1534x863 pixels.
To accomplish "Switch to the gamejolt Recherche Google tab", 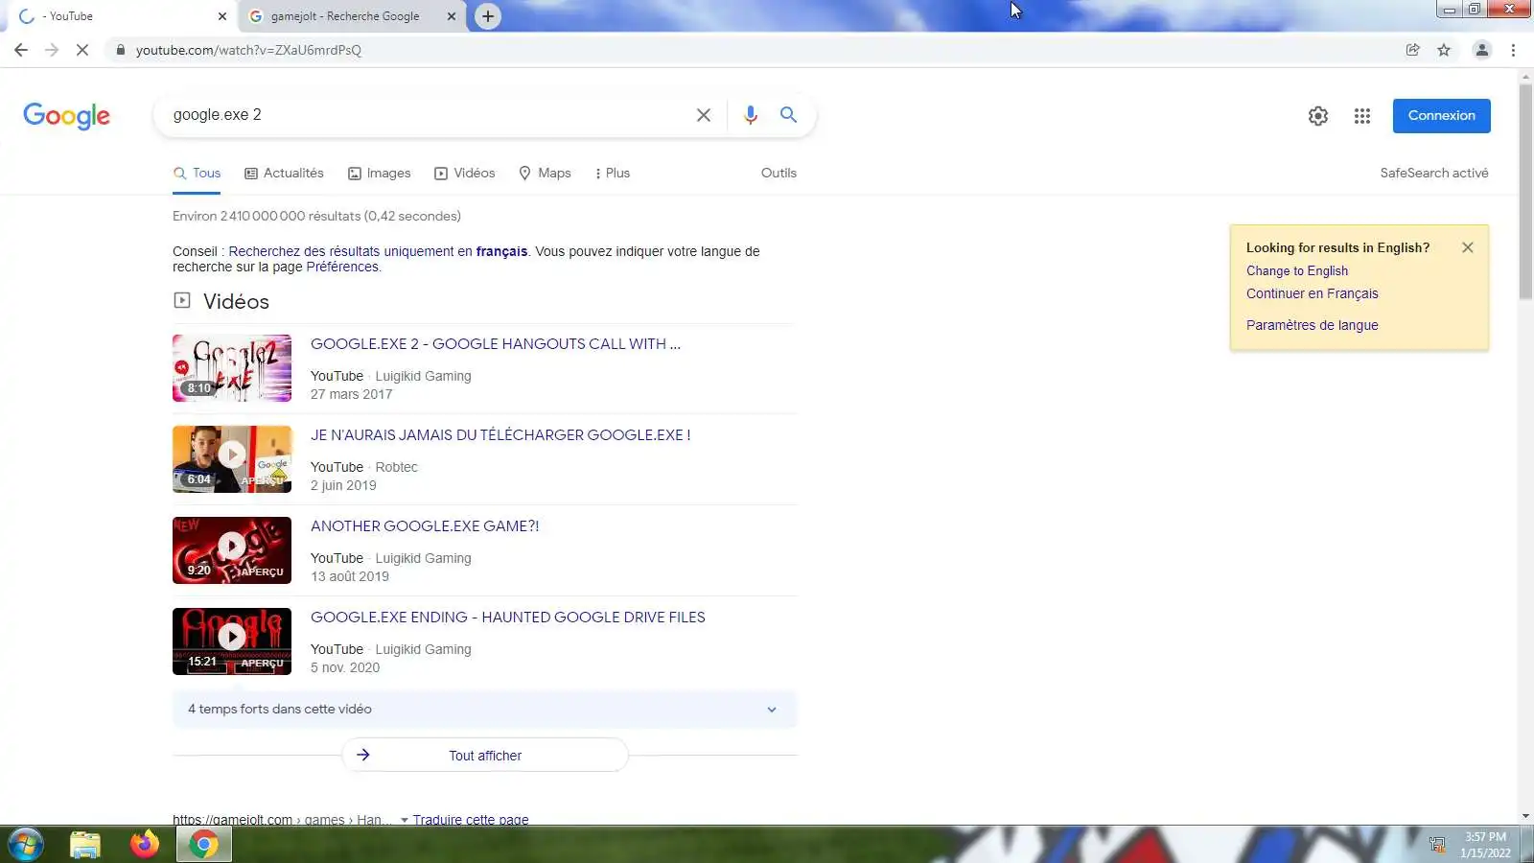I will point(345,16).
